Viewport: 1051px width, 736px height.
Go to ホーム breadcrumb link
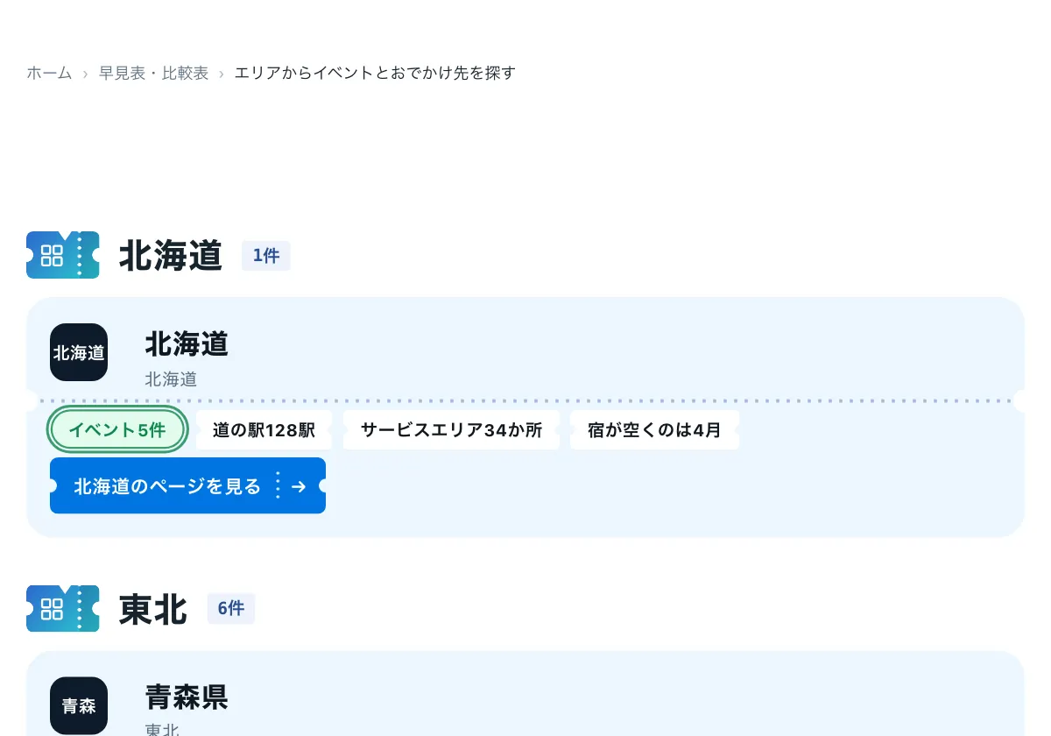coord(49,73)
